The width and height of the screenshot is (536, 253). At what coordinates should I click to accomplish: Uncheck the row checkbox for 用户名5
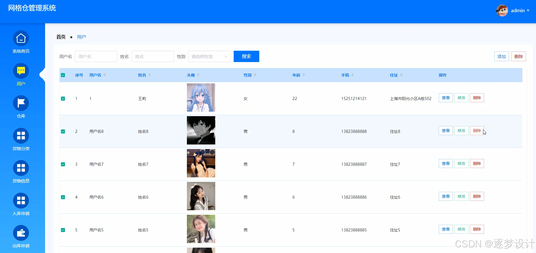[x=63, y=230]
